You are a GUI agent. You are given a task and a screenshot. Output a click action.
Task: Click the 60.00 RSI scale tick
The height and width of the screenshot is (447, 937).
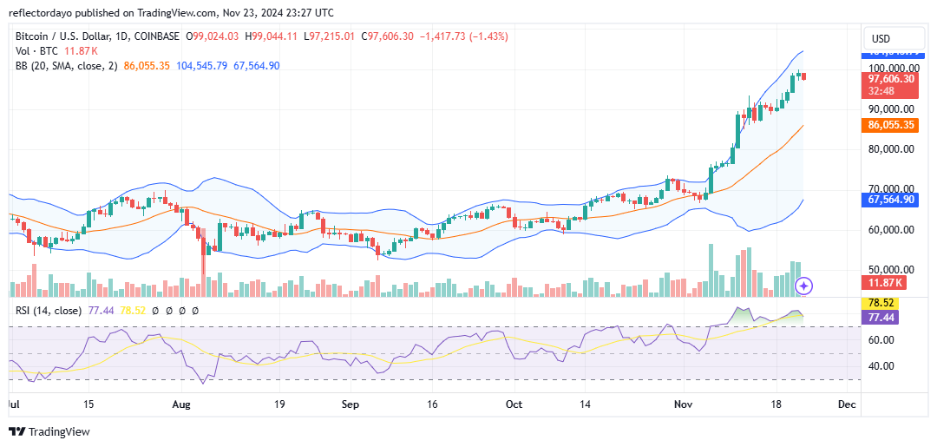click(881, 340)
